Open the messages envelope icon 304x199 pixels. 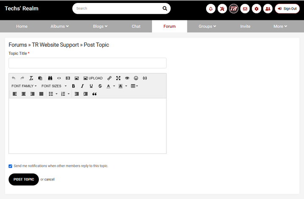[245, 9]
